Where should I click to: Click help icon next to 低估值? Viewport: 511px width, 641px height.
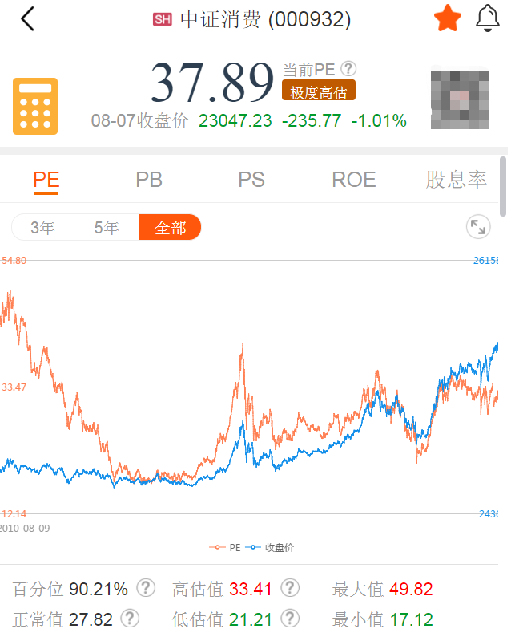pyautogui.click(x=290, y=619)
